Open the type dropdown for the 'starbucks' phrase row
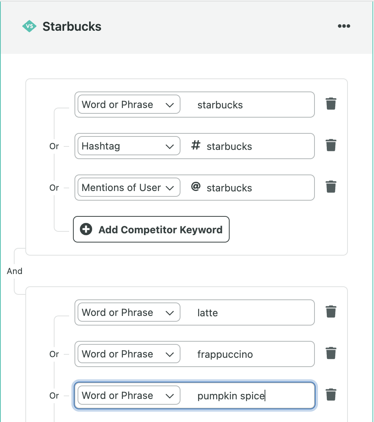The image size is (374, 422). point(129,105)
